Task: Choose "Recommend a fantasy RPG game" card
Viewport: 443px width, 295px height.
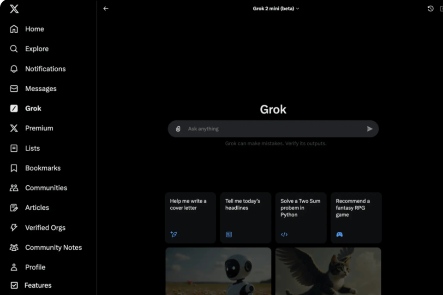Action: pos(356,218)
